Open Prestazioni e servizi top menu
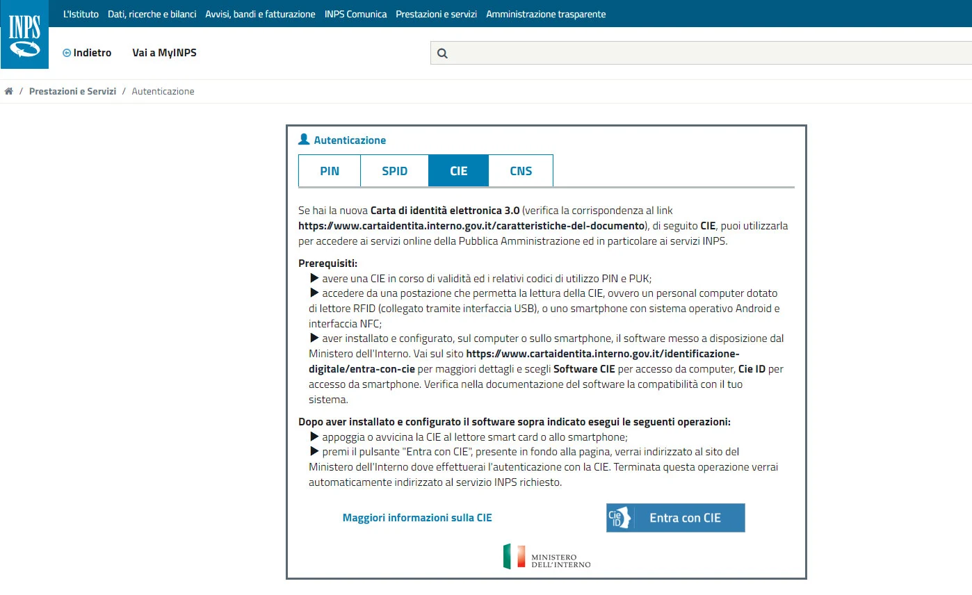The height and width of the screenshot is (595, 972). click(x=436, y=14)
